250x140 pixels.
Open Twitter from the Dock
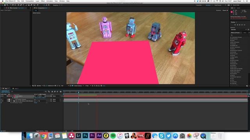(x=168, y=136)
